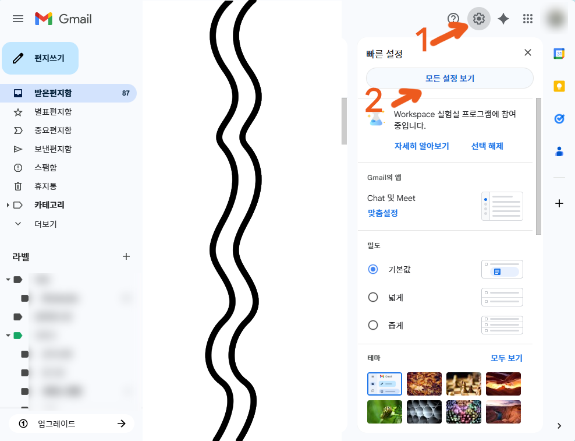This screenshot has width=575, height=441.
Task: Expand the 카테고리 folder arrow
Action: pyautogui.click(x=8, y=205)
